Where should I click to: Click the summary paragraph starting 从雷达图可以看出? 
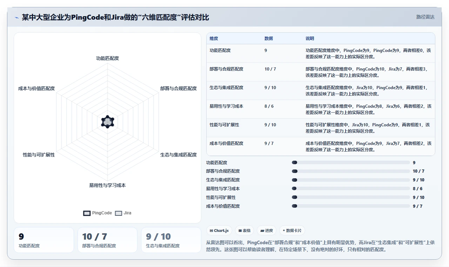pos(321,246)
